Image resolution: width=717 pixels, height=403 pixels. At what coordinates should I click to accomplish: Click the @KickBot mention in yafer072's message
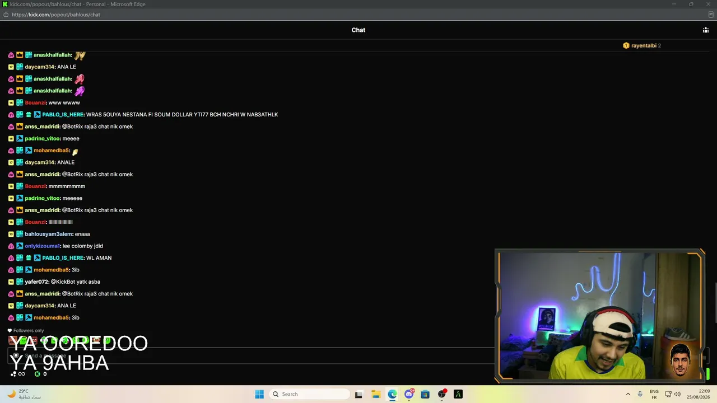[x=63, y=282]
